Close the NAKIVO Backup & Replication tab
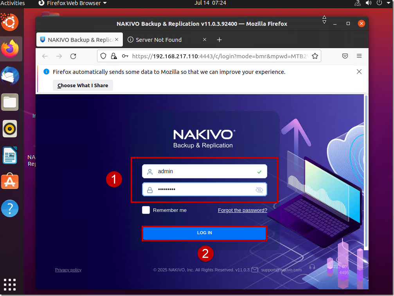 (117, 39)
